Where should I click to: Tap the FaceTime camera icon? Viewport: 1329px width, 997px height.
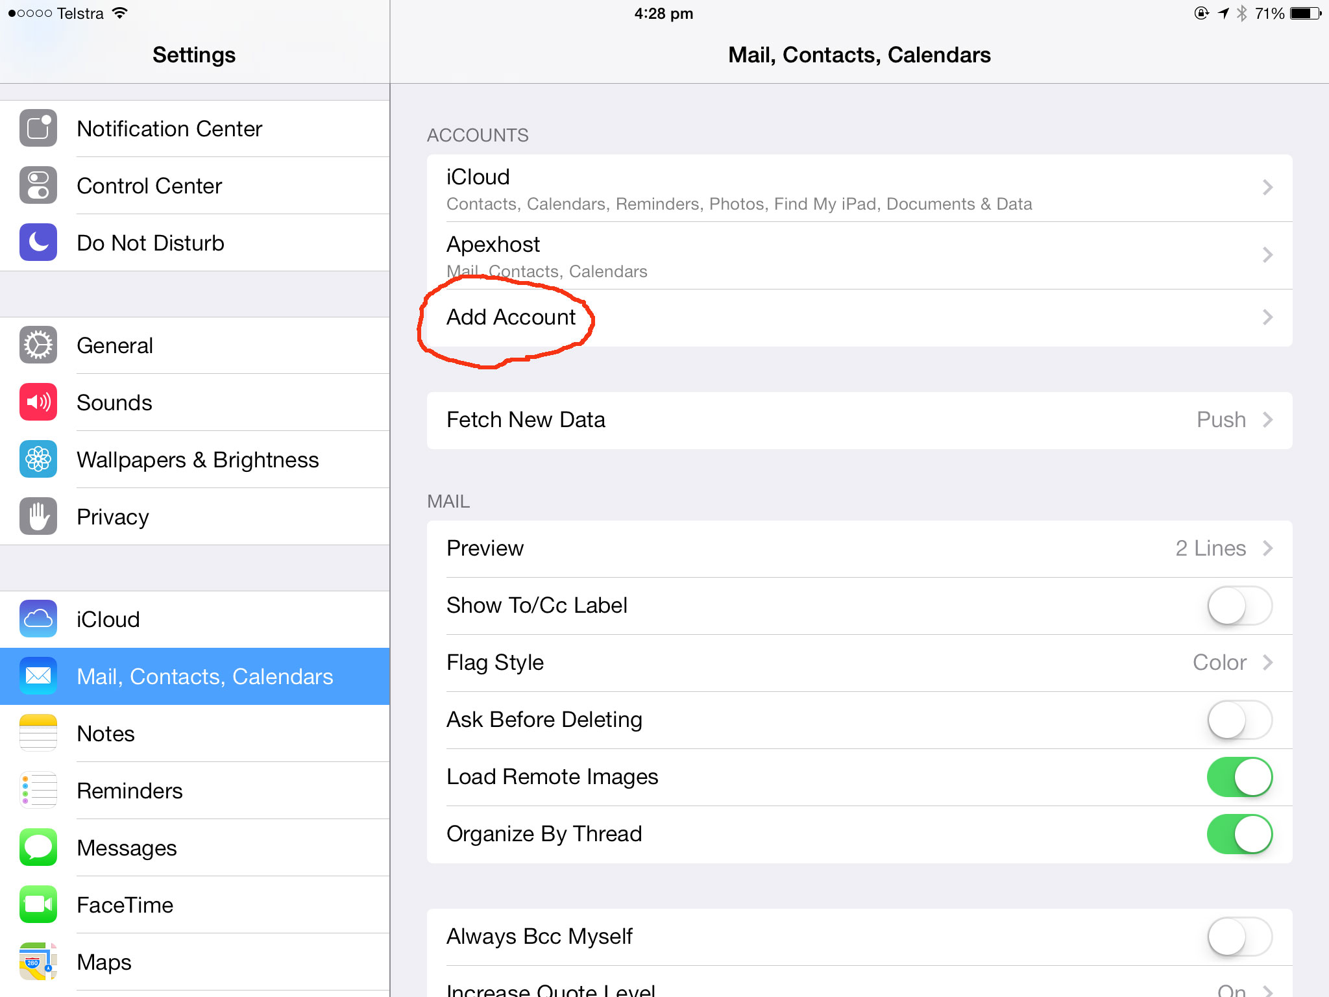click(x=38, y=904)
